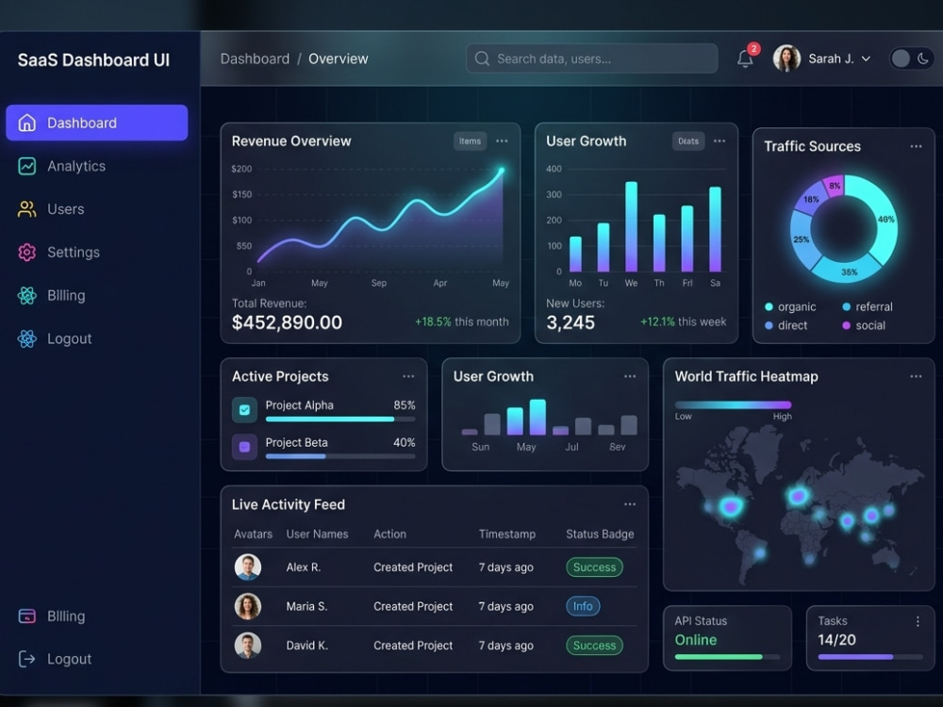Click the Action column header
The image size is (943, 707).
pos(389,534)
